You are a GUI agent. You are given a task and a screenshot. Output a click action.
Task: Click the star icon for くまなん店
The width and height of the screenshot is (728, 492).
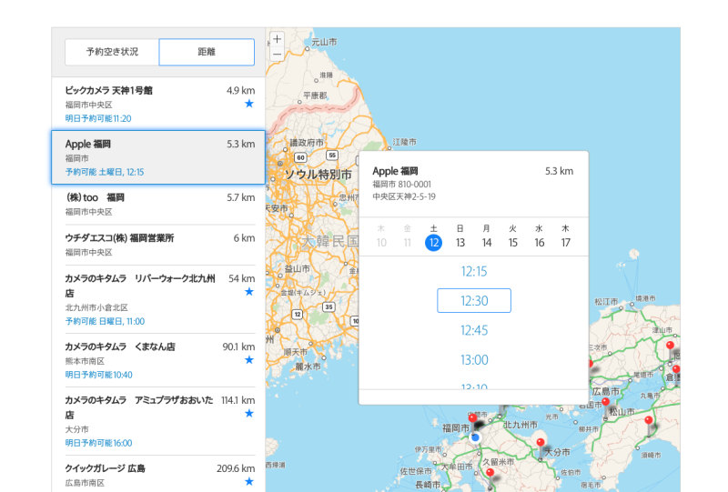coord(249,360)
